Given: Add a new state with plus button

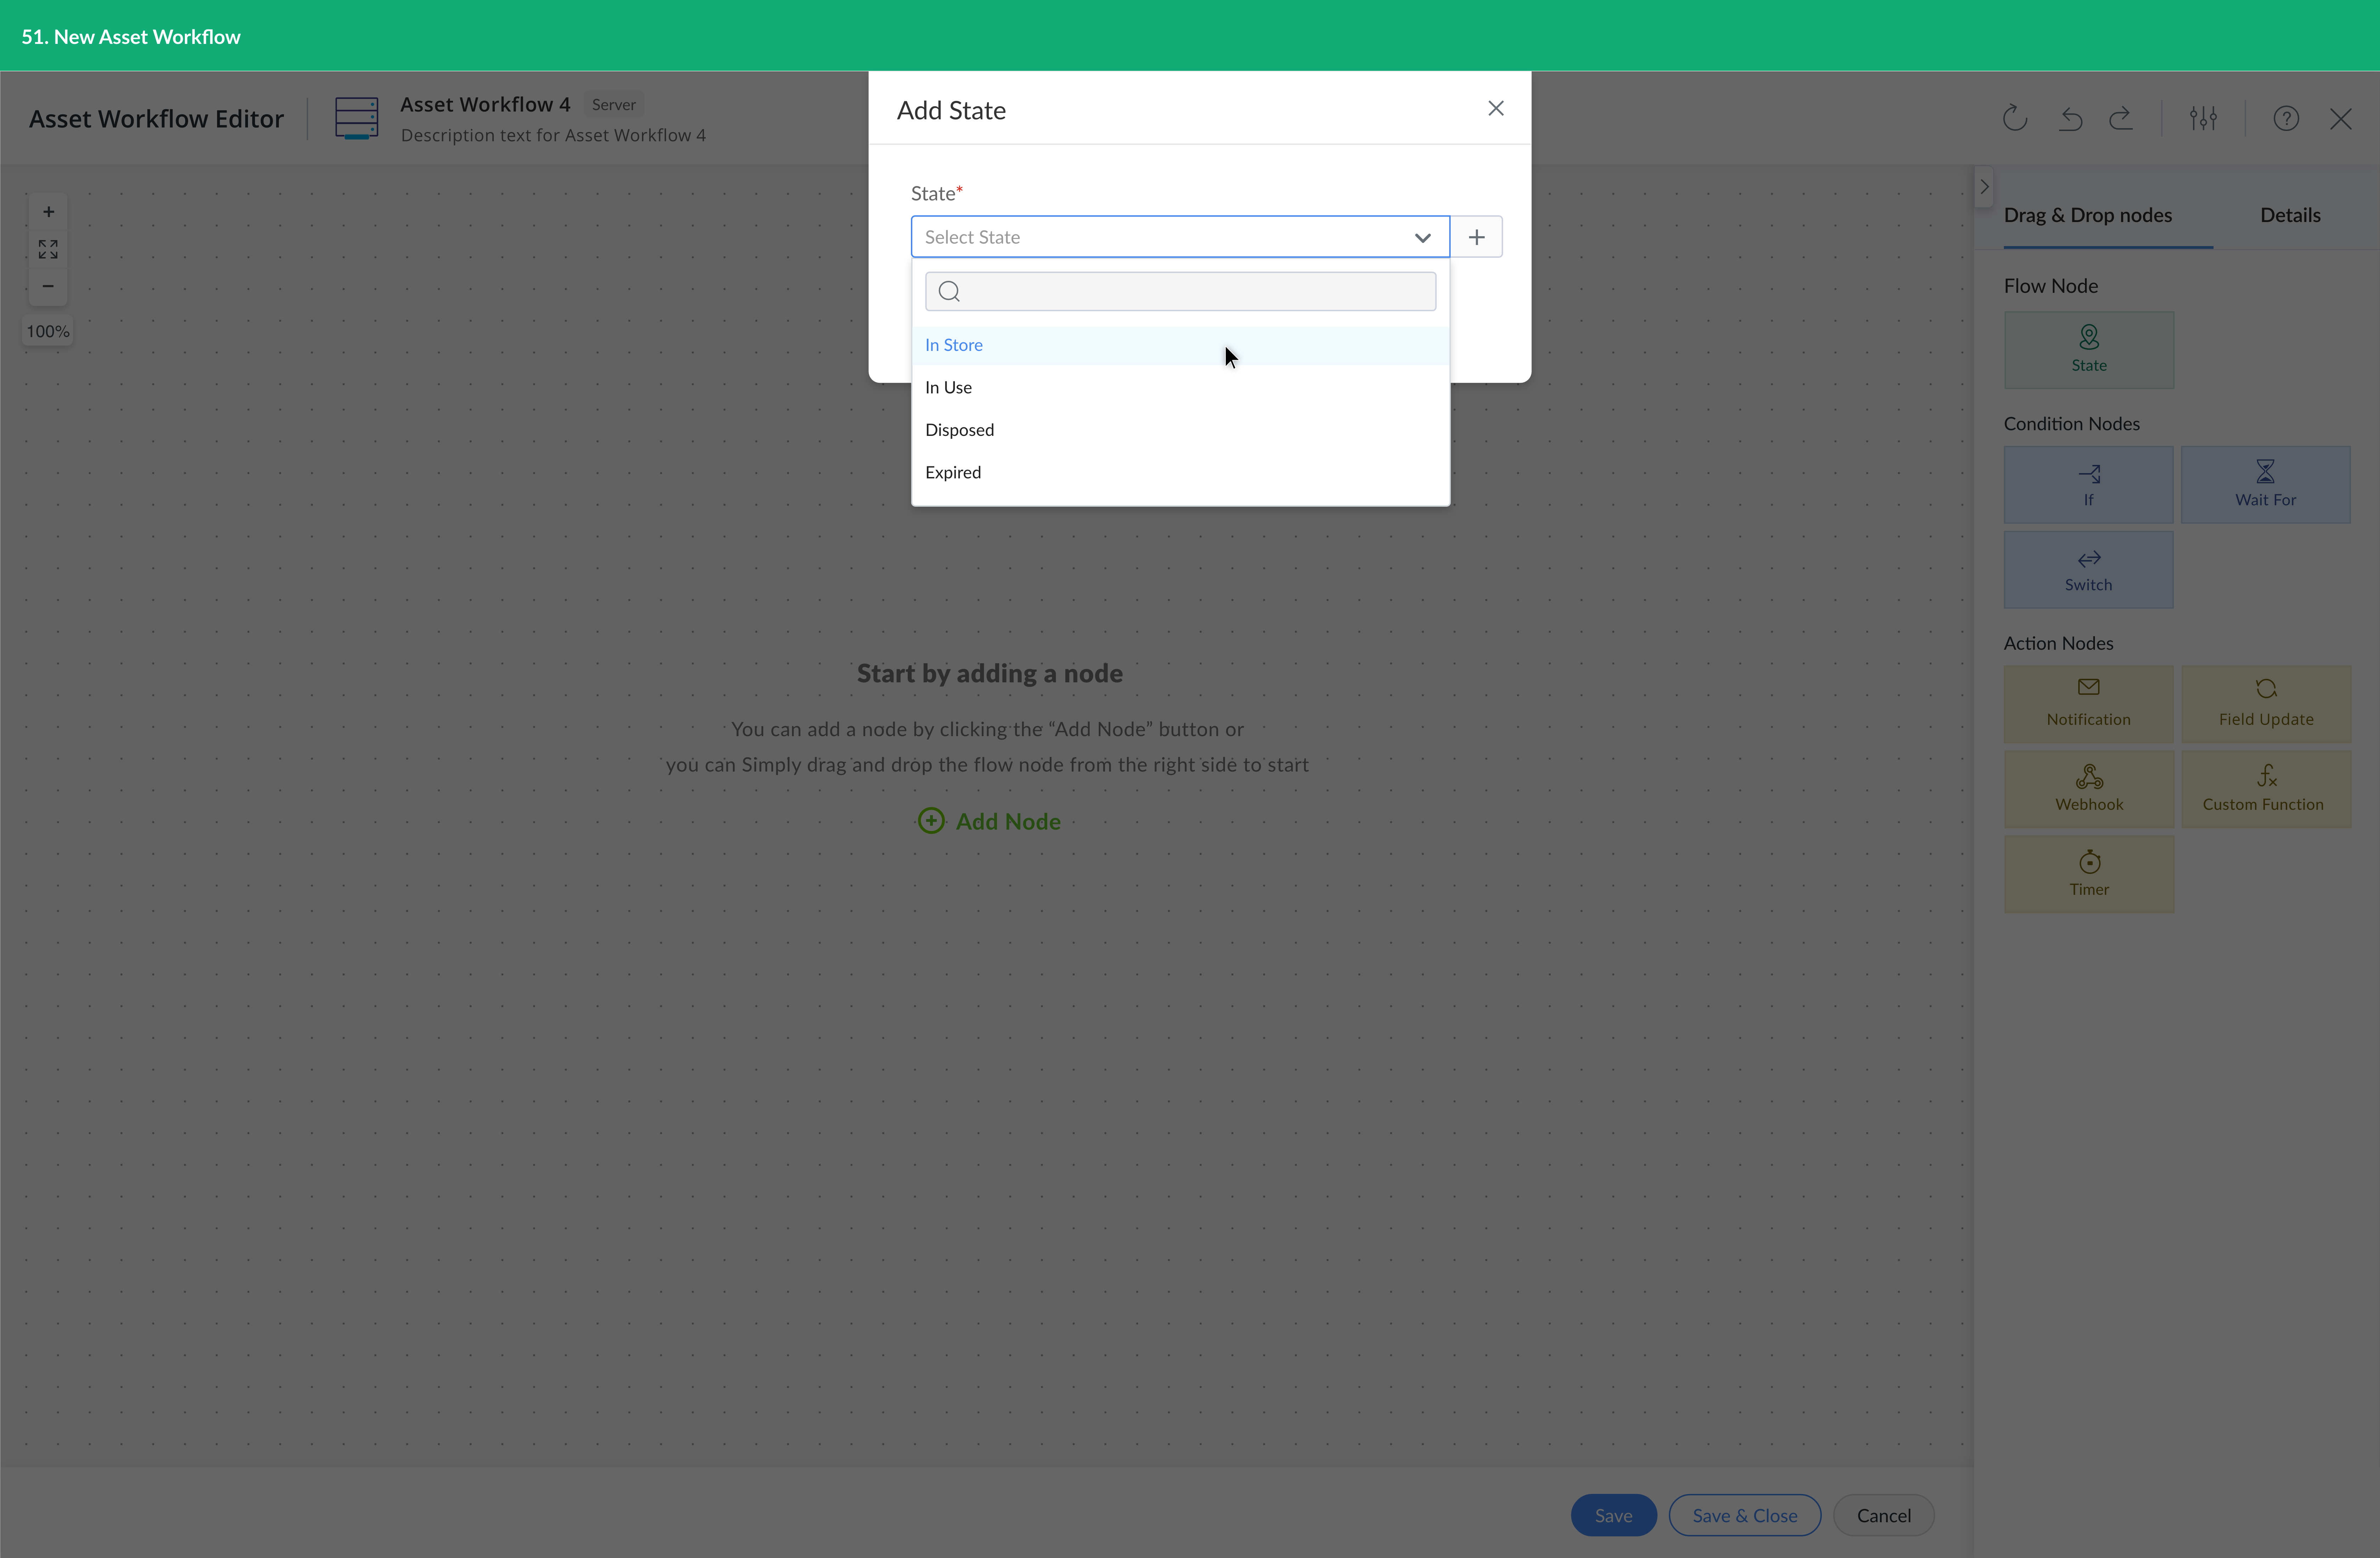Looking at the screenshot, I should point(1476,237).
